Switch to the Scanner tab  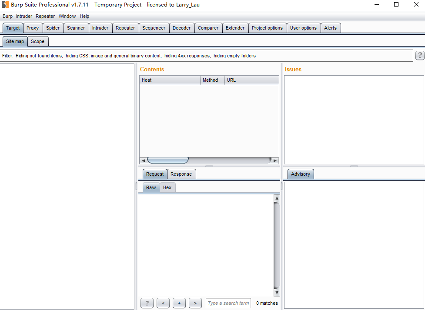point(76,28)
